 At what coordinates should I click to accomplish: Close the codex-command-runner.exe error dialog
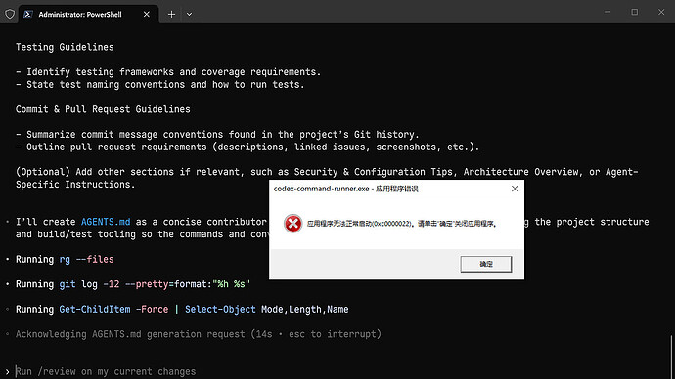click(515, 189)
